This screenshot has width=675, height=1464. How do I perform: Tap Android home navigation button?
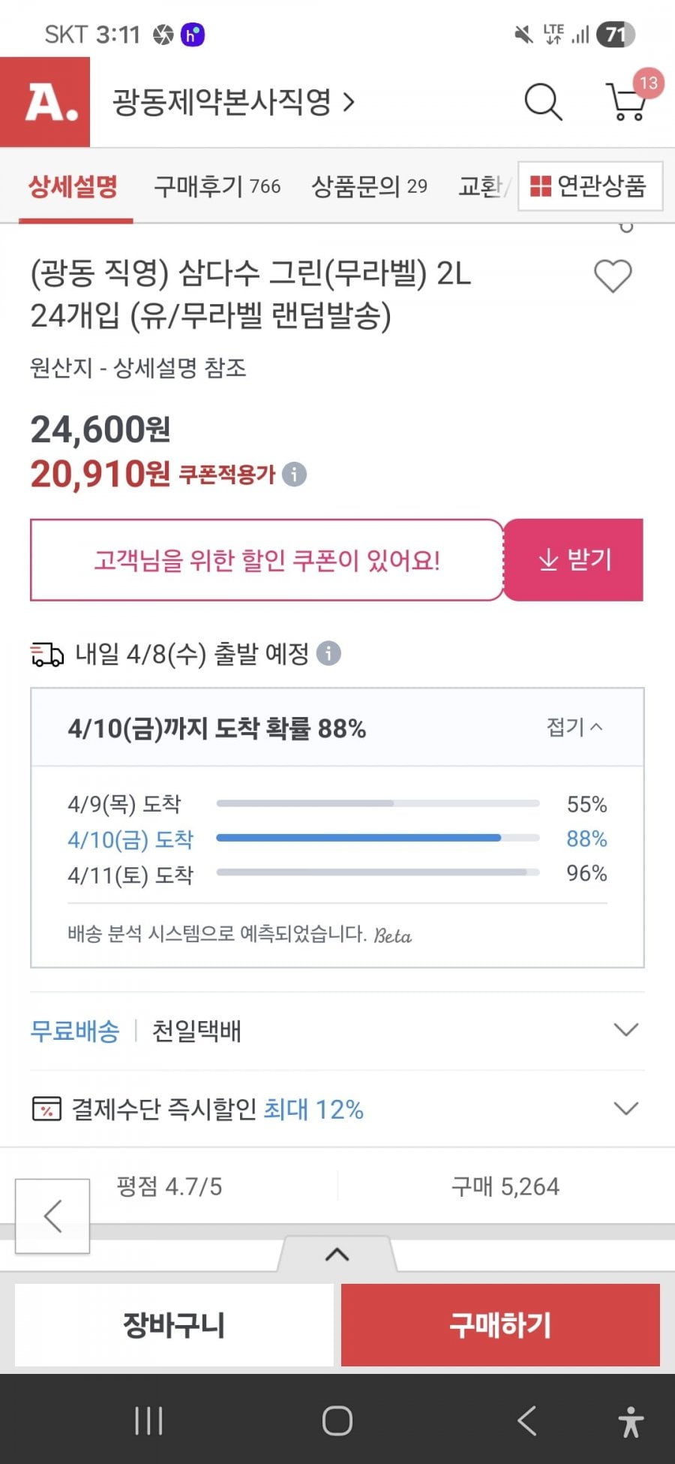pyautogui.click(x=337, y=1420)
